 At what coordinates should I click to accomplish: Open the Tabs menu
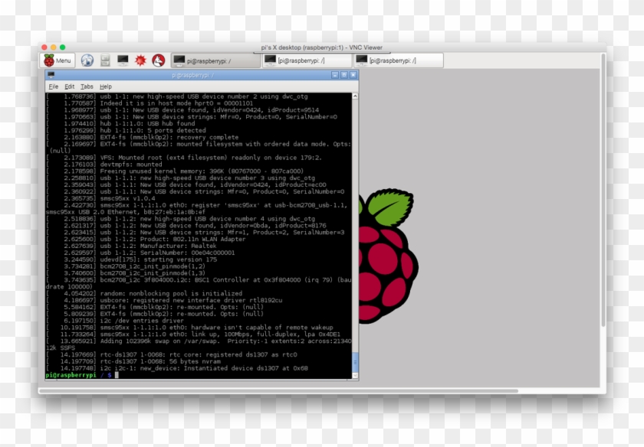coord(88,86)
